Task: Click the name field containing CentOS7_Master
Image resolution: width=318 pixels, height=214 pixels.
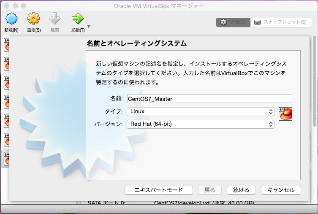Action: tap(209, 99)
